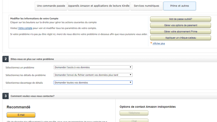This screenshot has height=122, width=217.
Task: Open Gérer votre abonnement Prime
Action: click(180, 32)
